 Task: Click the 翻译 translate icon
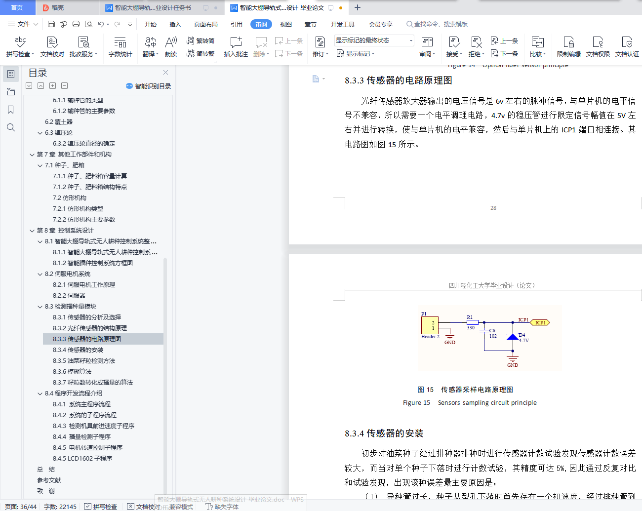point(150,41)
